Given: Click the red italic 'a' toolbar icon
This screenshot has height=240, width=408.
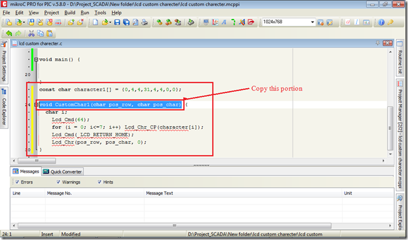Looking at the screenshot, I should click(348, 22).
